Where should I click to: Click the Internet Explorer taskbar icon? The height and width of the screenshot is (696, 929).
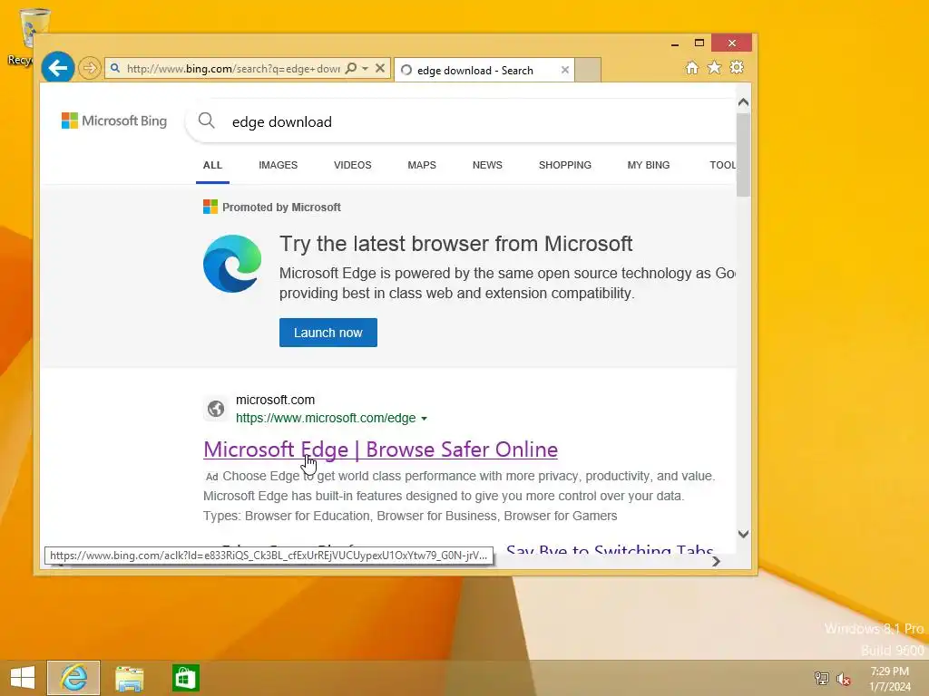tap(74, 678)
